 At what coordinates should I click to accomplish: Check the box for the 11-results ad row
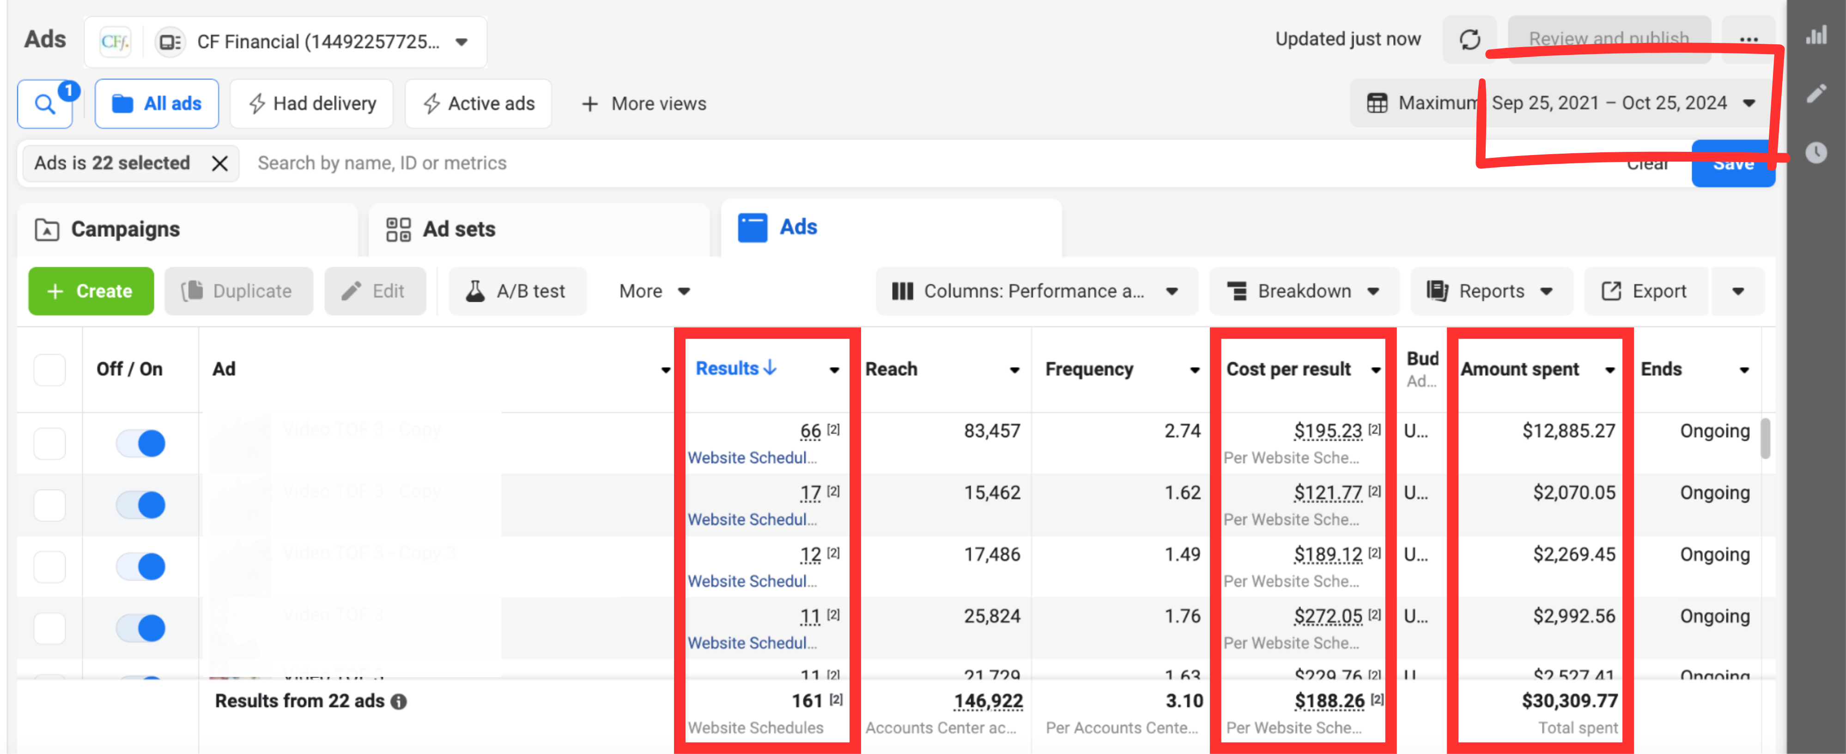49,628
